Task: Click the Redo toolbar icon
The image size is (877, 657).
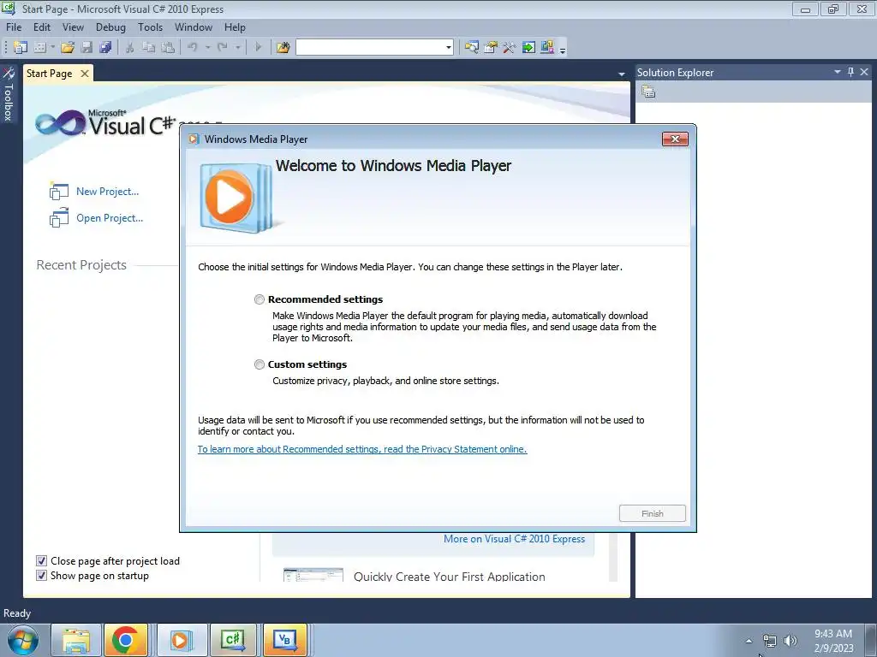Action: (223, 48)
